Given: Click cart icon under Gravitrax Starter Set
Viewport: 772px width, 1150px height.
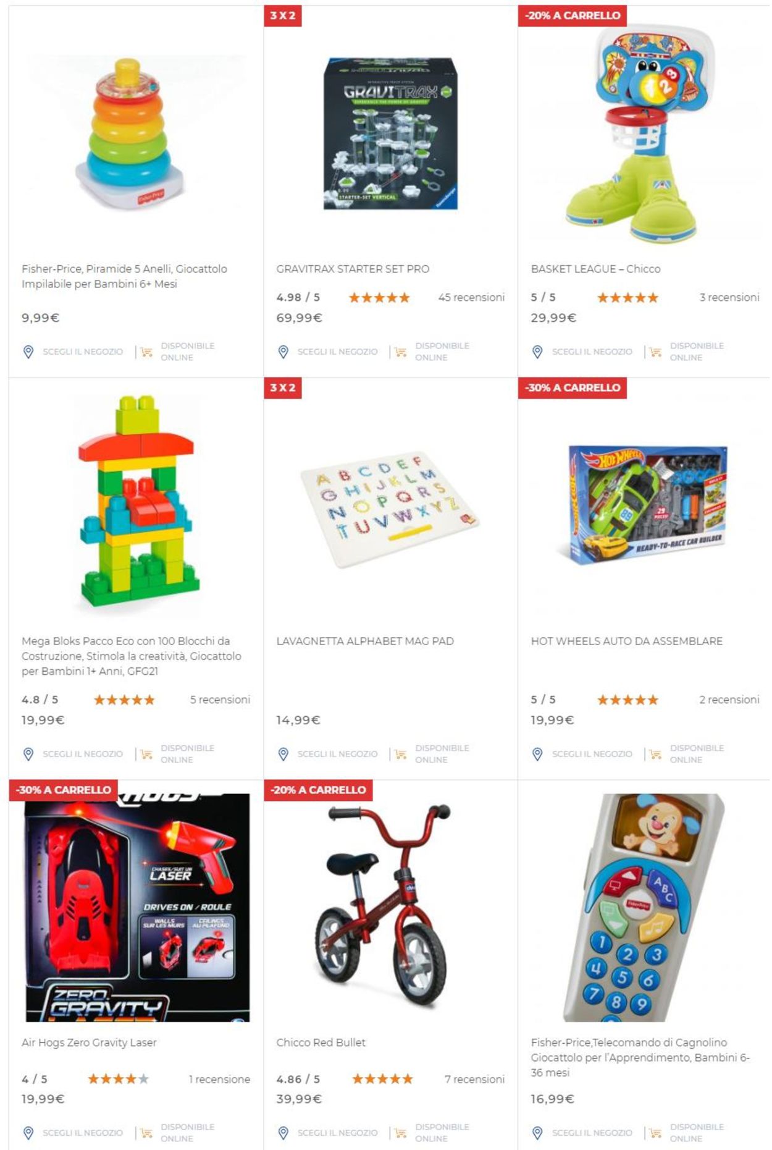Looking at the screenshot, I should coord(401,352).
